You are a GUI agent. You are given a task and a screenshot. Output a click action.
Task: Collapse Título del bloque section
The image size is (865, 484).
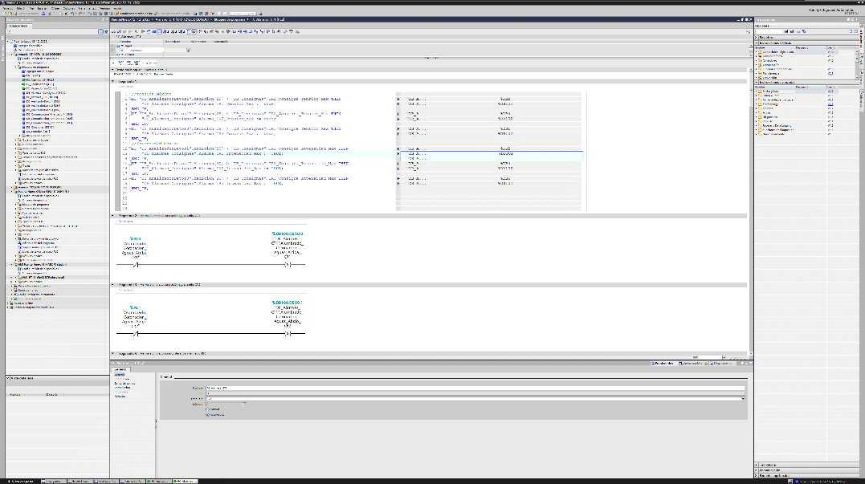(x=112, y=70)
